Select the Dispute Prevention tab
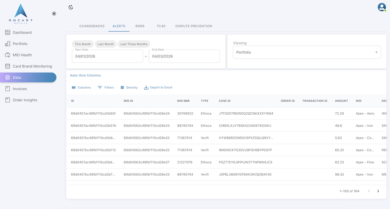This screenshot has height=209, width=390. click(193, 26)
